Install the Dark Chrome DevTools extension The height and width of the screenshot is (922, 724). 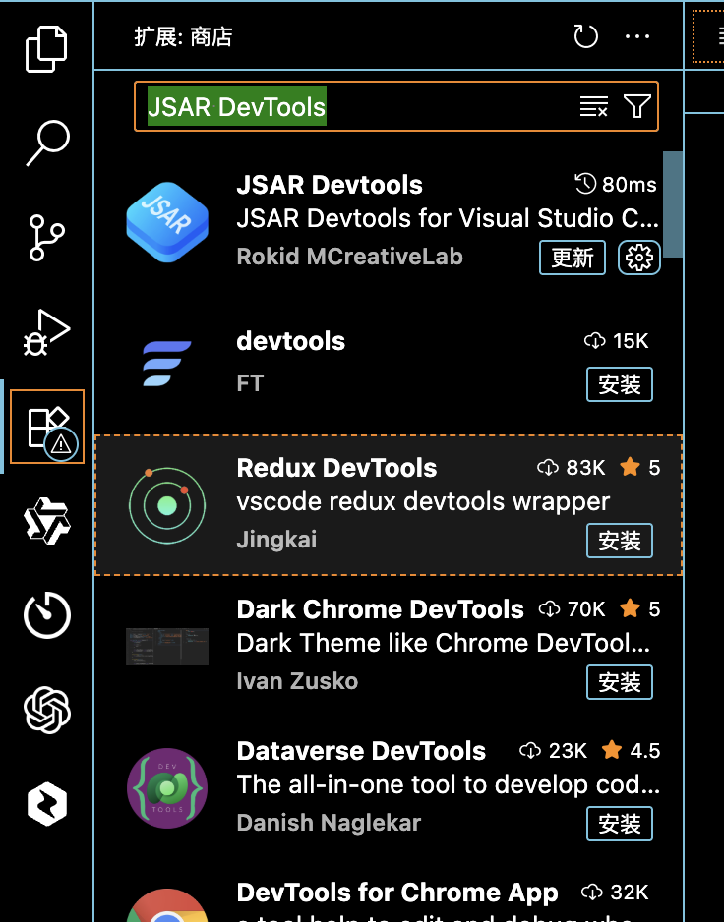(x=619, y=682)
